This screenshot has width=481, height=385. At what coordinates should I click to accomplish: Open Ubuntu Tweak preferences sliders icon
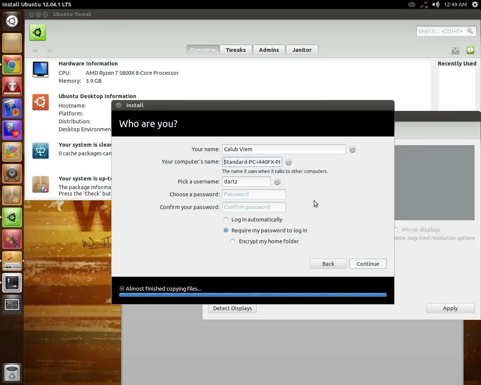coord(455,50)
